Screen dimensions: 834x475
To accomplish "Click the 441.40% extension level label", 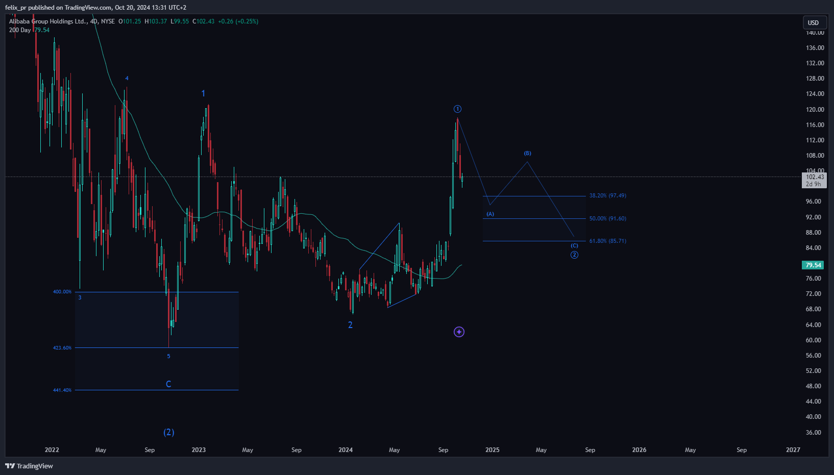I will 62,390.
